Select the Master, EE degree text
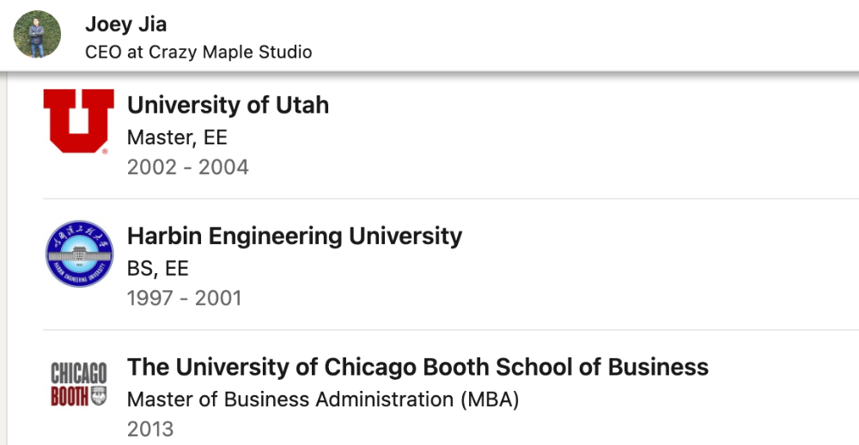 point(177,137)
